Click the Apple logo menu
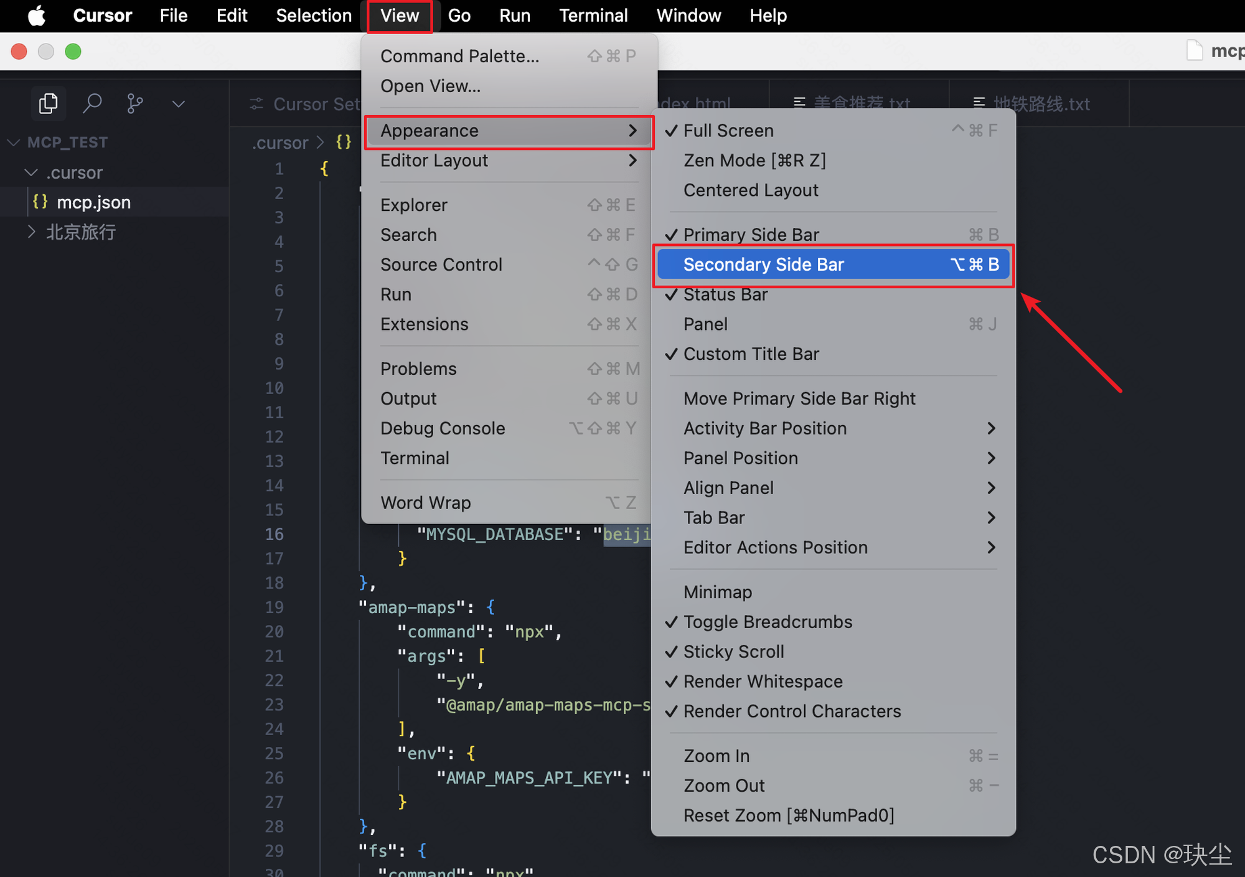The image size is (1245, 877). [x=36, y=16]
